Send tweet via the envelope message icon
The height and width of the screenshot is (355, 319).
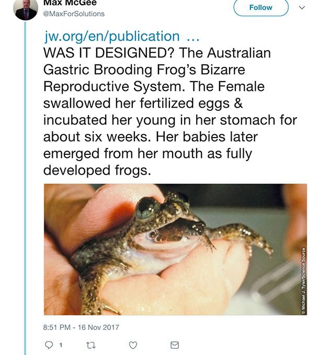point(175,345)
